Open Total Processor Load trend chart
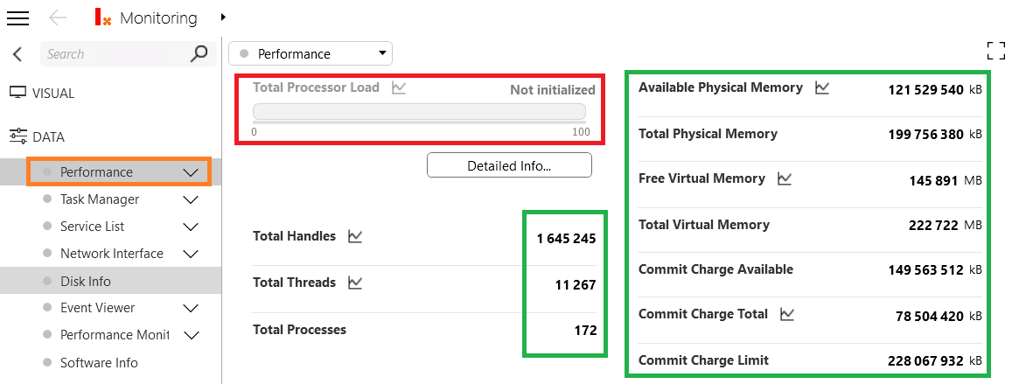The image size is (1012, 384). (x=399, y=87)
